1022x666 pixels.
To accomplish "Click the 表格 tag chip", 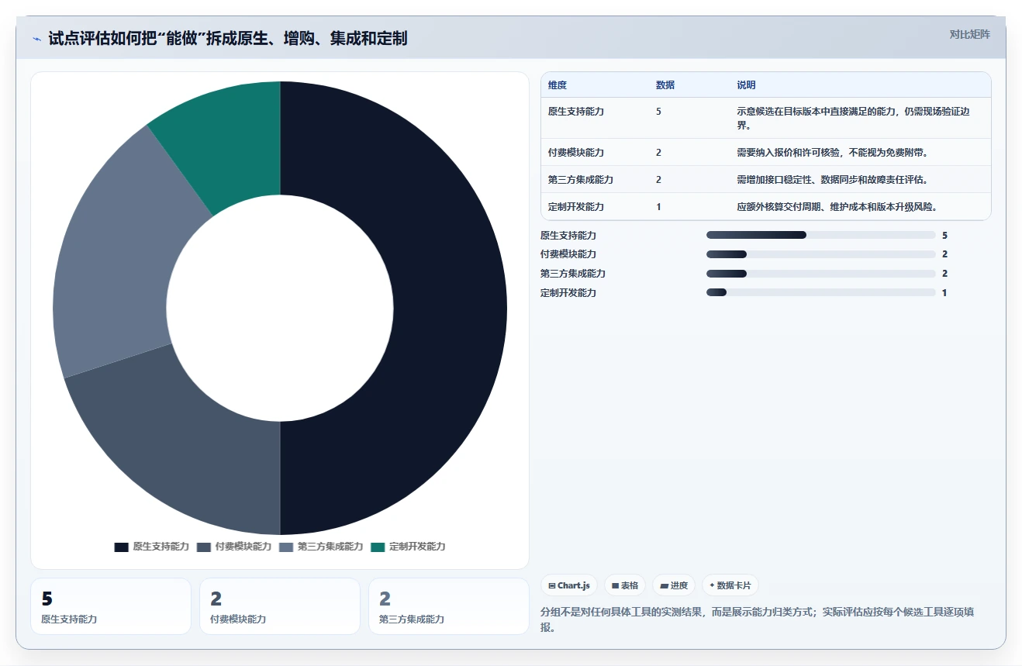I will pos(625,585).
